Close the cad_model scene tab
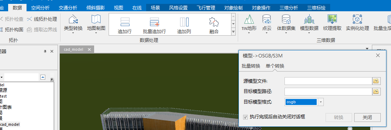This screenshot has width=391, height=130. click(x=89, y=49)
